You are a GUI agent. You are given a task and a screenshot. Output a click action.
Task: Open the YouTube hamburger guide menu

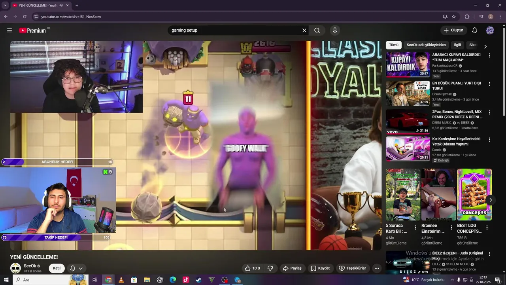tap(9, 30)
